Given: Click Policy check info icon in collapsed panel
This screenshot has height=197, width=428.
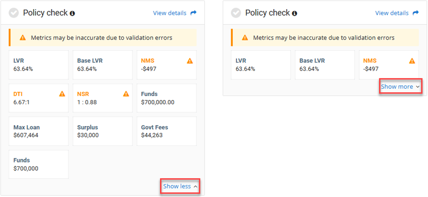Looking at the screenshot, I should coord(295,14).
